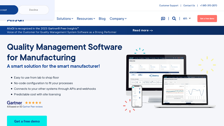Click 'Easy to use from lab to shop floor'
Image resolution: width=224 pixels, height=126 pixels.
[x=36, y=78]
